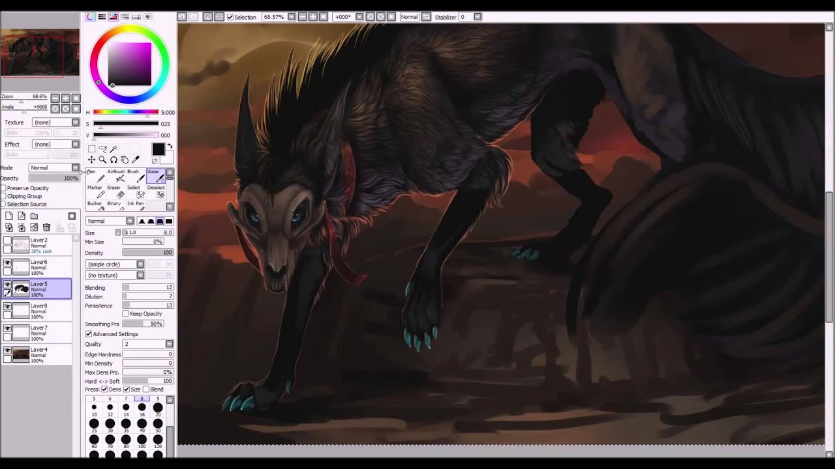Choose the Select brush tool
Screen dimensions: 835x469
click(x=136, y=192)
